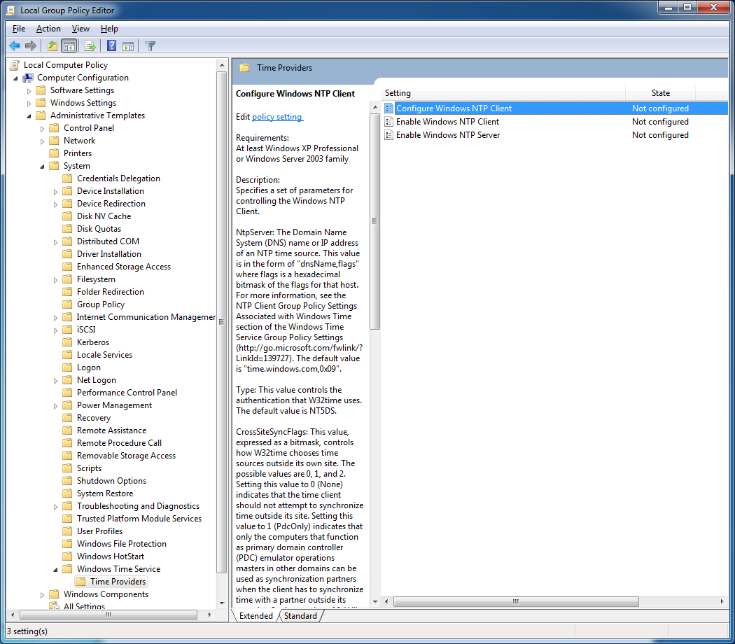Select the Enable Windows NTP Client setting

[448, 121]
